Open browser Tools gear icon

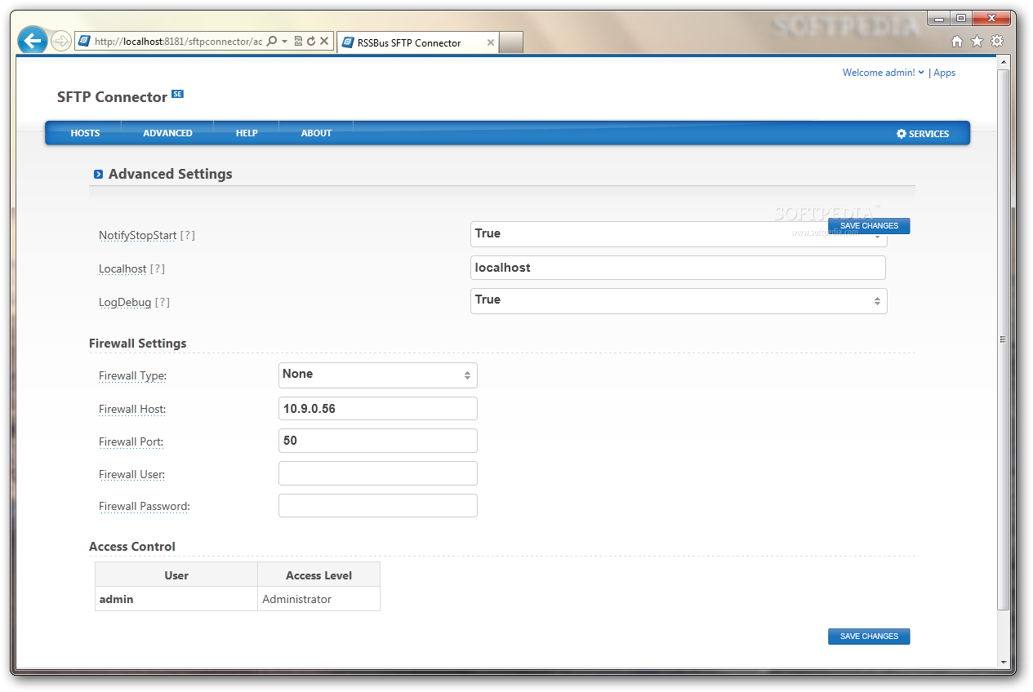(x=997, y=42)
